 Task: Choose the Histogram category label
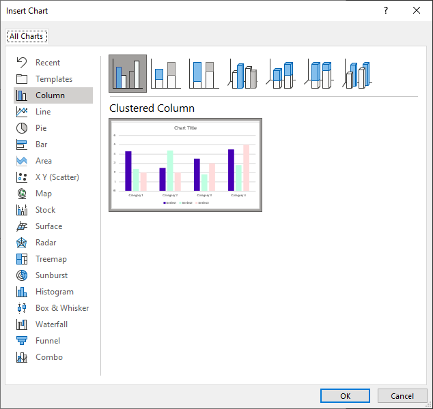(55, 292)
